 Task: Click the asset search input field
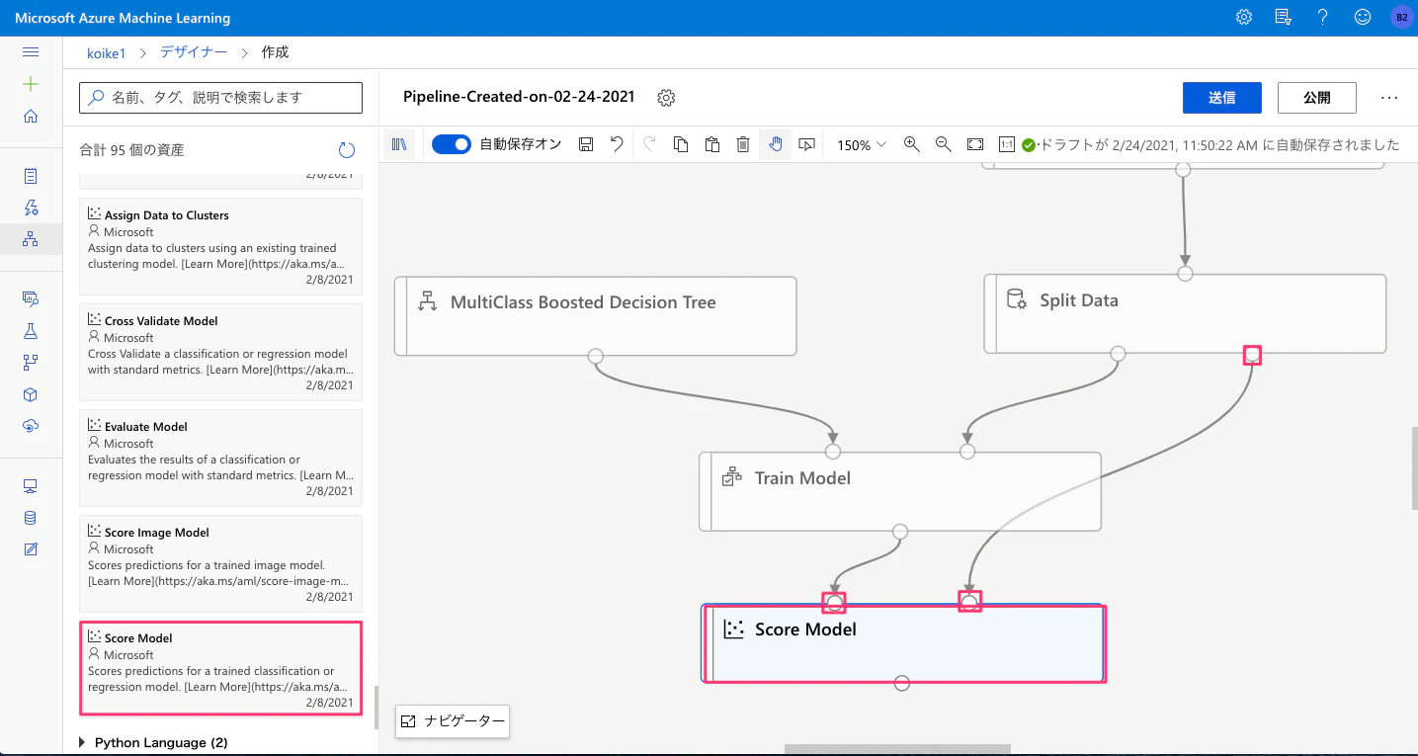click(220, 98)
